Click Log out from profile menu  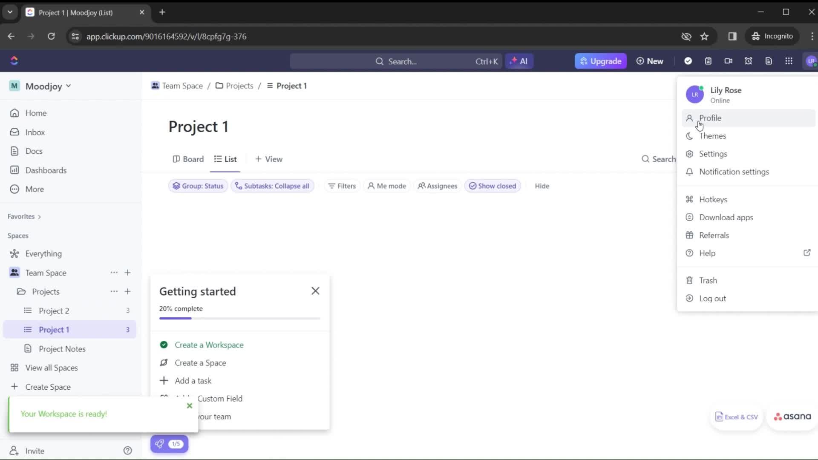tap(712, 298)
